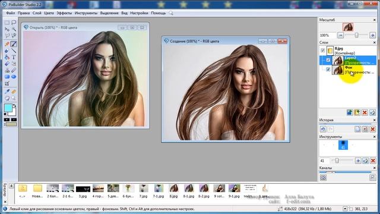
Task: Select the magic wand tool
Action: click(14, 29)
